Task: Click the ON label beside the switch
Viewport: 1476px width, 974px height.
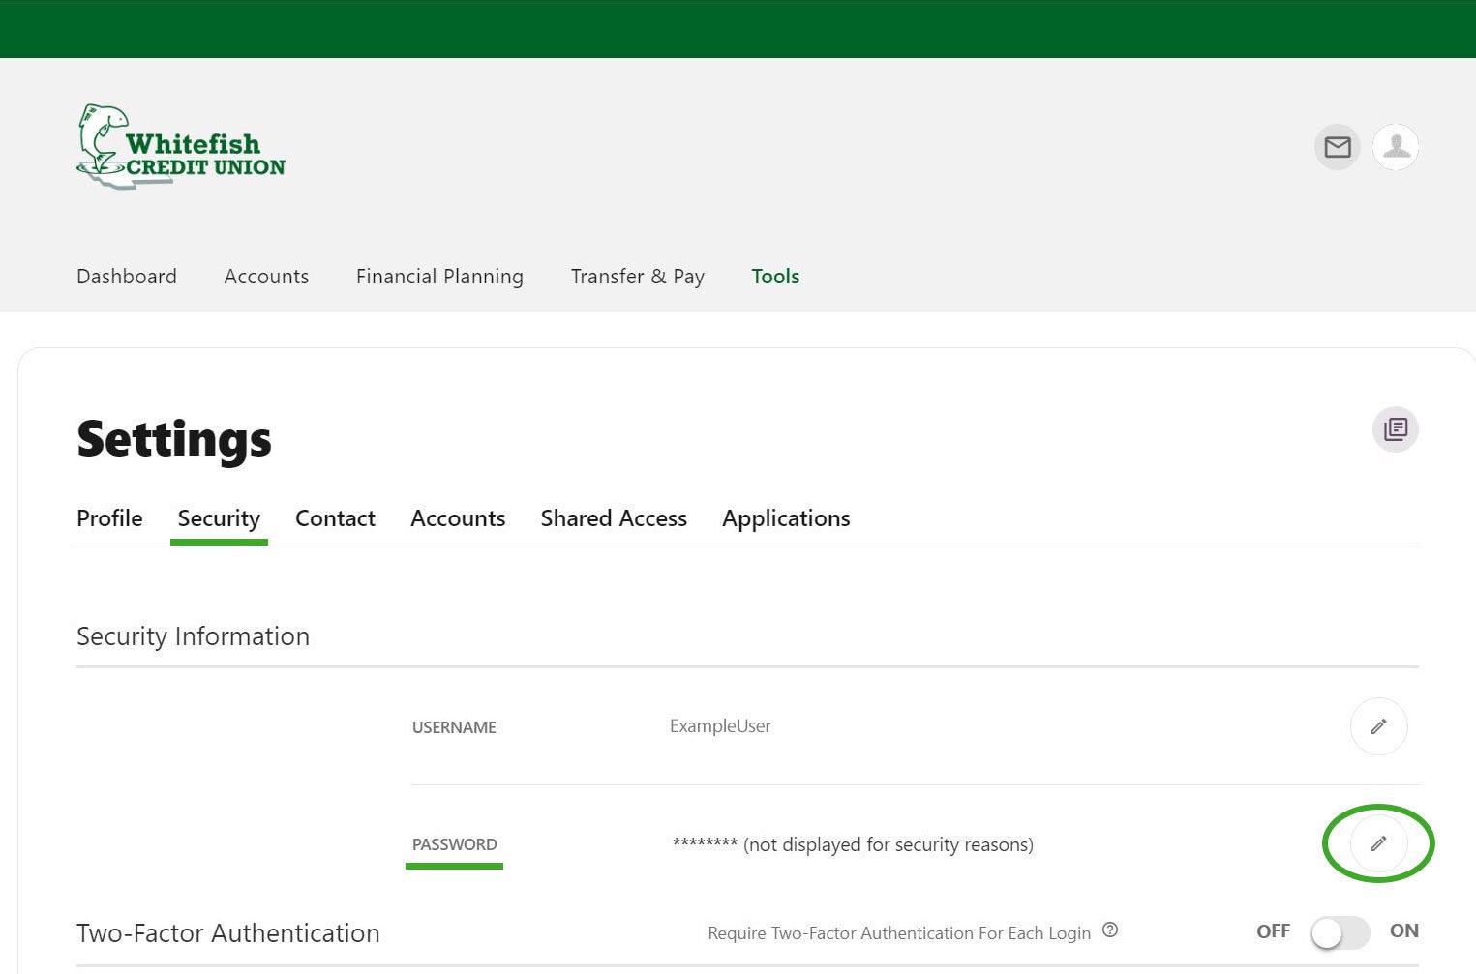Action: 1404,930
